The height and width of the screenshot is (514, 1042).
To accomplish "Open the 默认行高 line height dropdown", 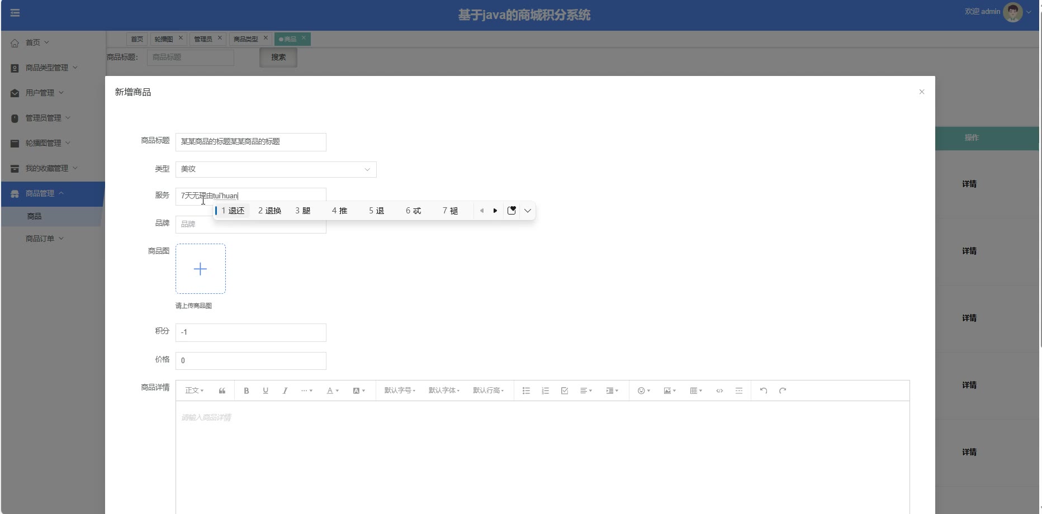I will pyautogui.click(x=489, y=391).
